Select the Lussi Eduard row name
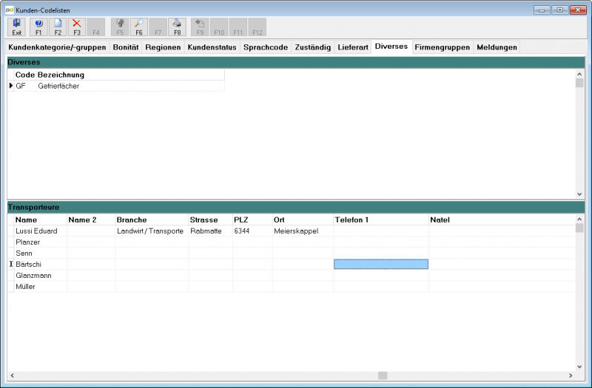The height and width of the screenshot is (388, 592). tap(41, 231)
